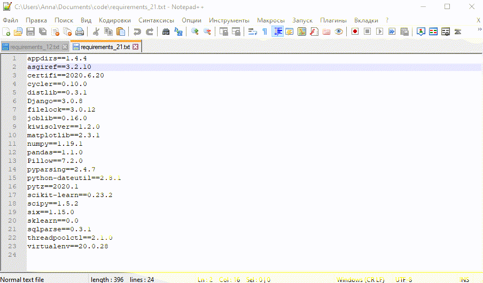
Task: Open the user-defined language dialog icon
Action: [289, 32]
